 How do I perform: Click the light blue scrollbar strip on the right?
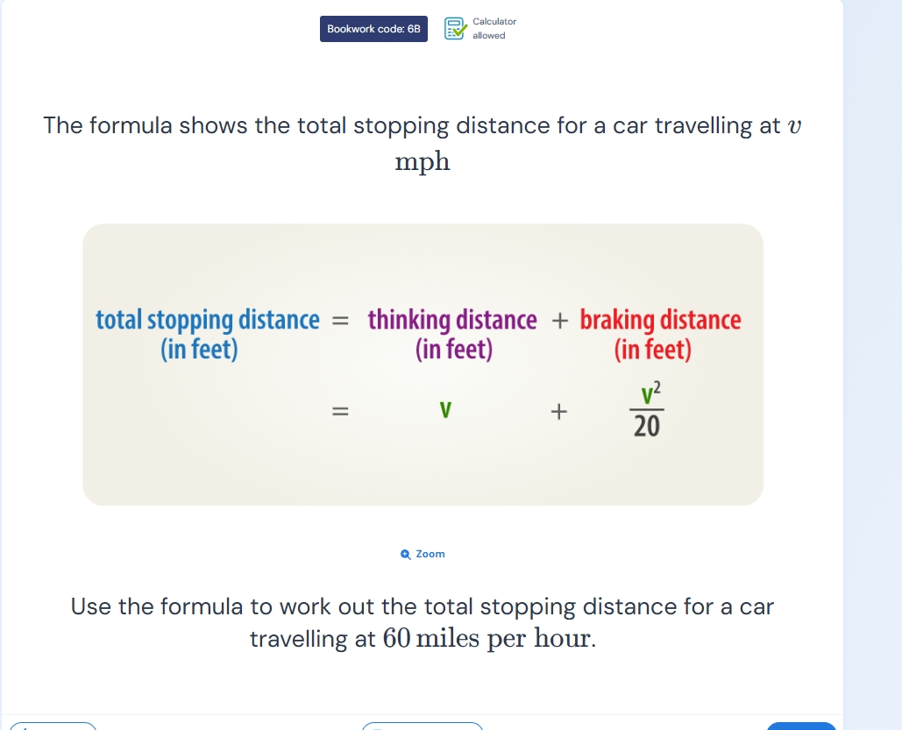point(872,365)
